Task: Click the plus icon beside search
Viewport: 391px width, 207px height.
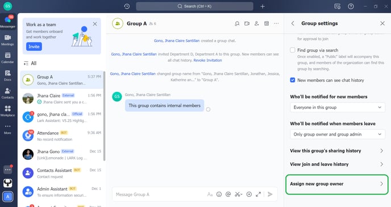Action: pyautogui.click(x=263, y=6)
